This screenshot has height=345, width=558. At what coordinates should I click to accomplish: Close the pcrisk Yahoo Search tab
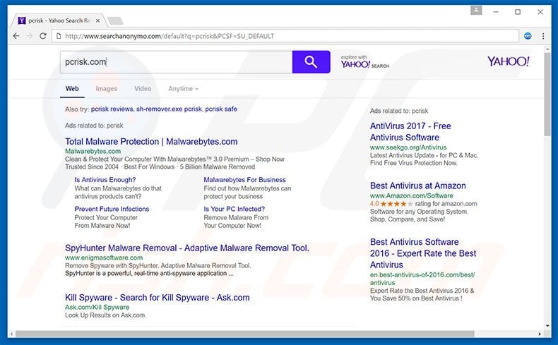[97, 20]
